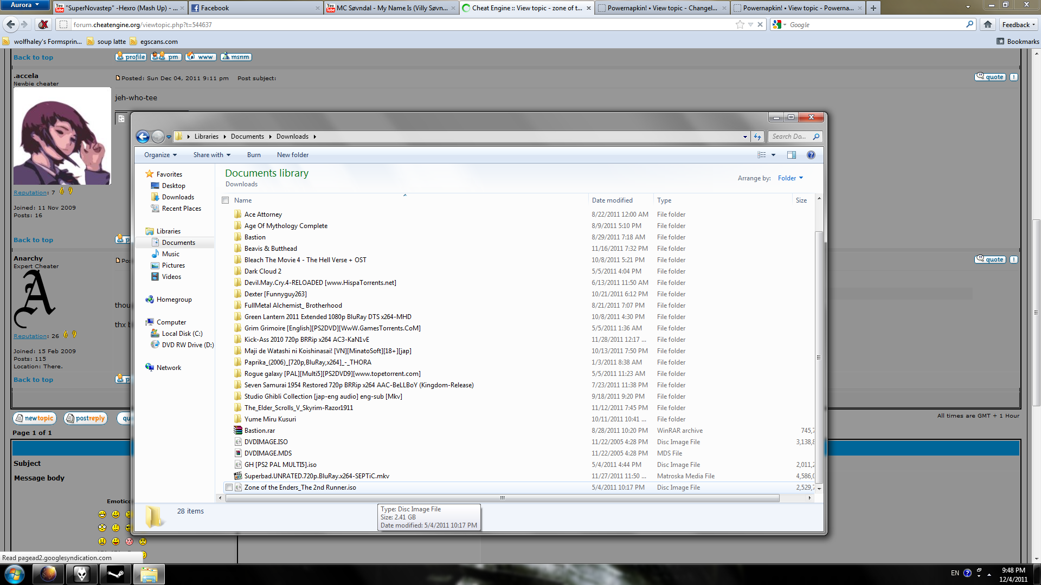The height and width of the screenshot is (585, 1041).
Task: Click the refresh button beside address bar
Action: pos(757,136)
